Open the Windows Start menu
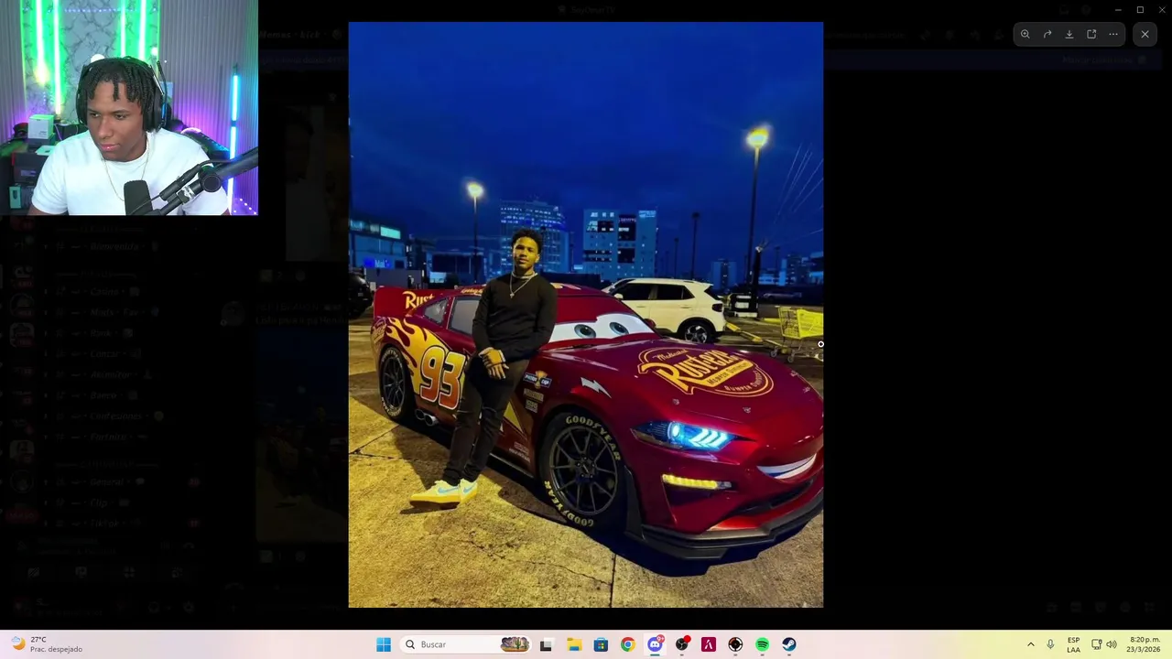This screenshot has width=1172, height=659. (x=384, y=644)
